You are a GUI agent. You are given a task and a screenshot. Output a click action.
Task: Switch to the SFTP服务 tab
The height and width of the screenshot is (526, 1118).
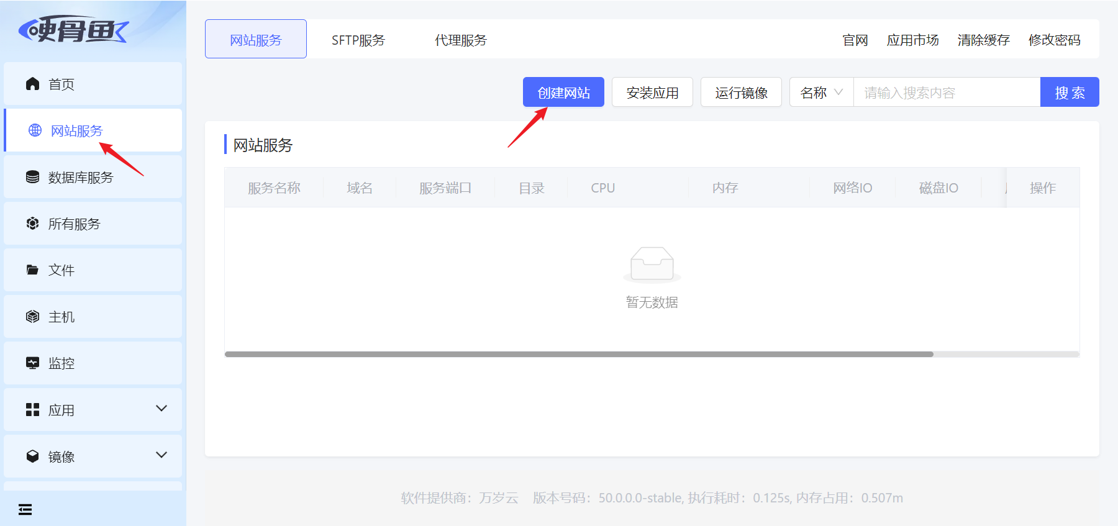coord(358,40)
